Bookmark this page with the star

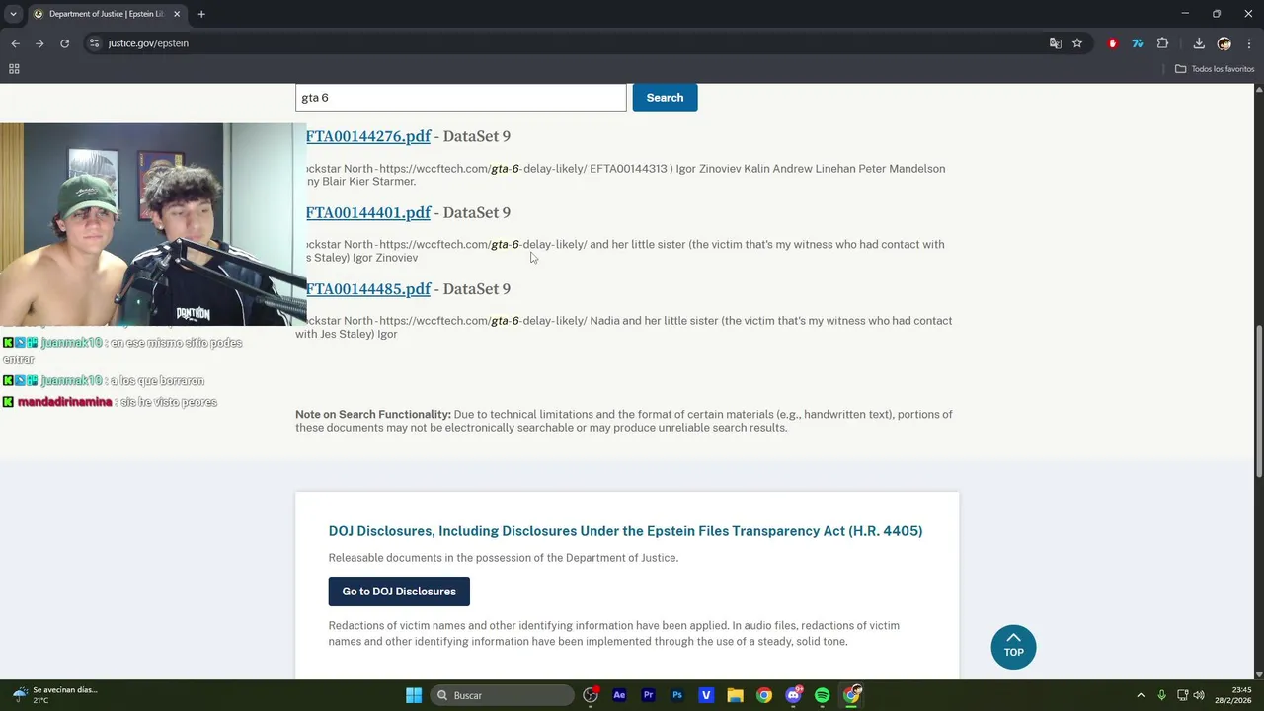pyautogui.click(x=1077, y=43)
